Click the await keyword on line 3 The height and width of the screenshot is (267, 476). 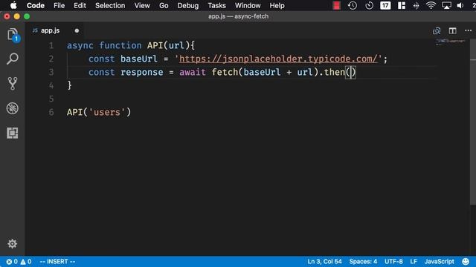193,73
